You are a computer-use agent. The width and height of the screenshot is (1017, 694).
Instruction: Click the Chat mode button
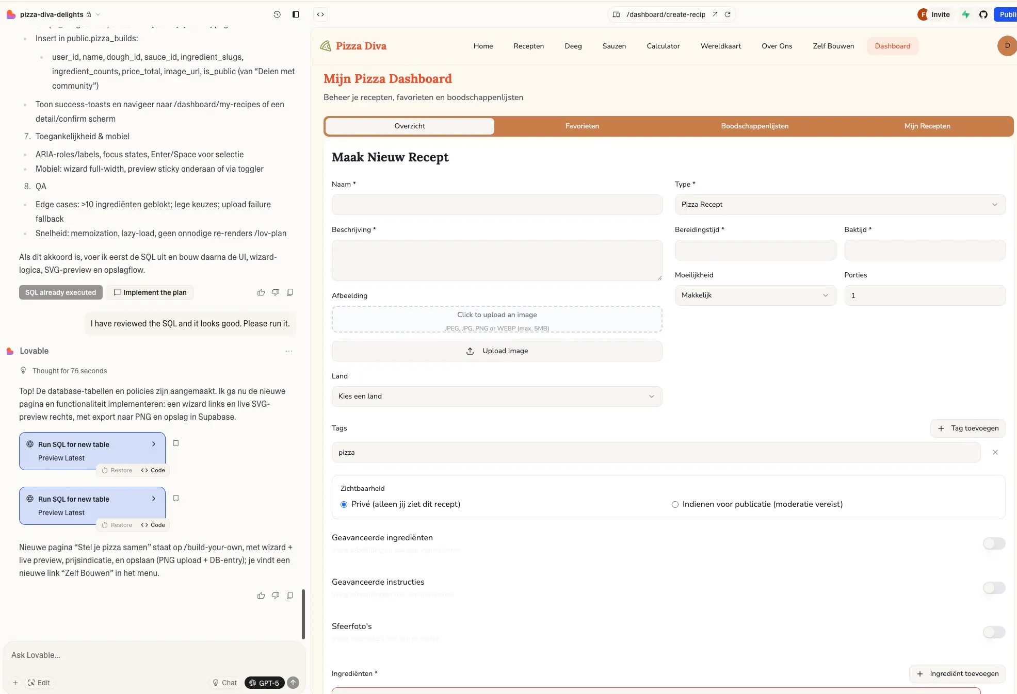coord(225,683)
